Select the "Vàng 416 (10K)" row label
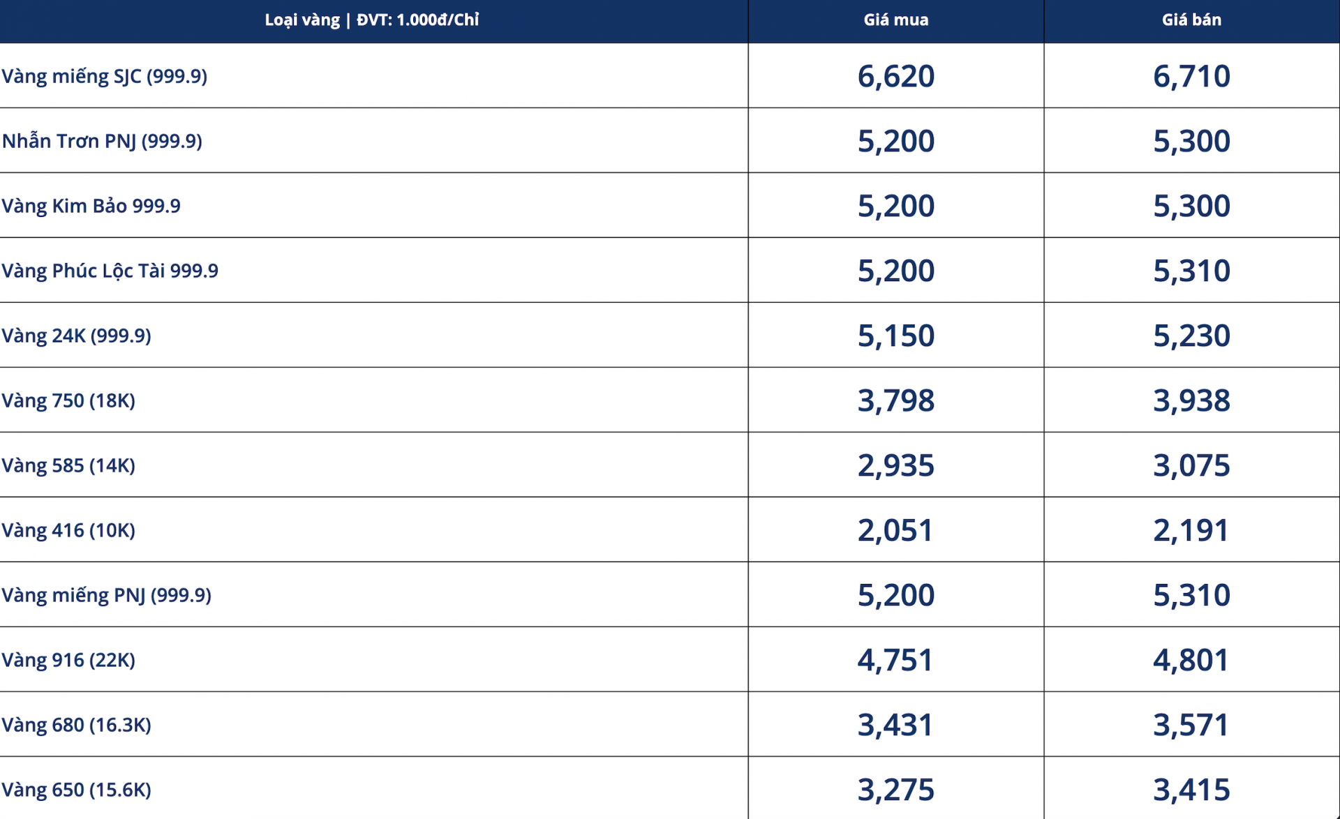The width and height of the screenshot is (1340, 819). coord(68,530)
